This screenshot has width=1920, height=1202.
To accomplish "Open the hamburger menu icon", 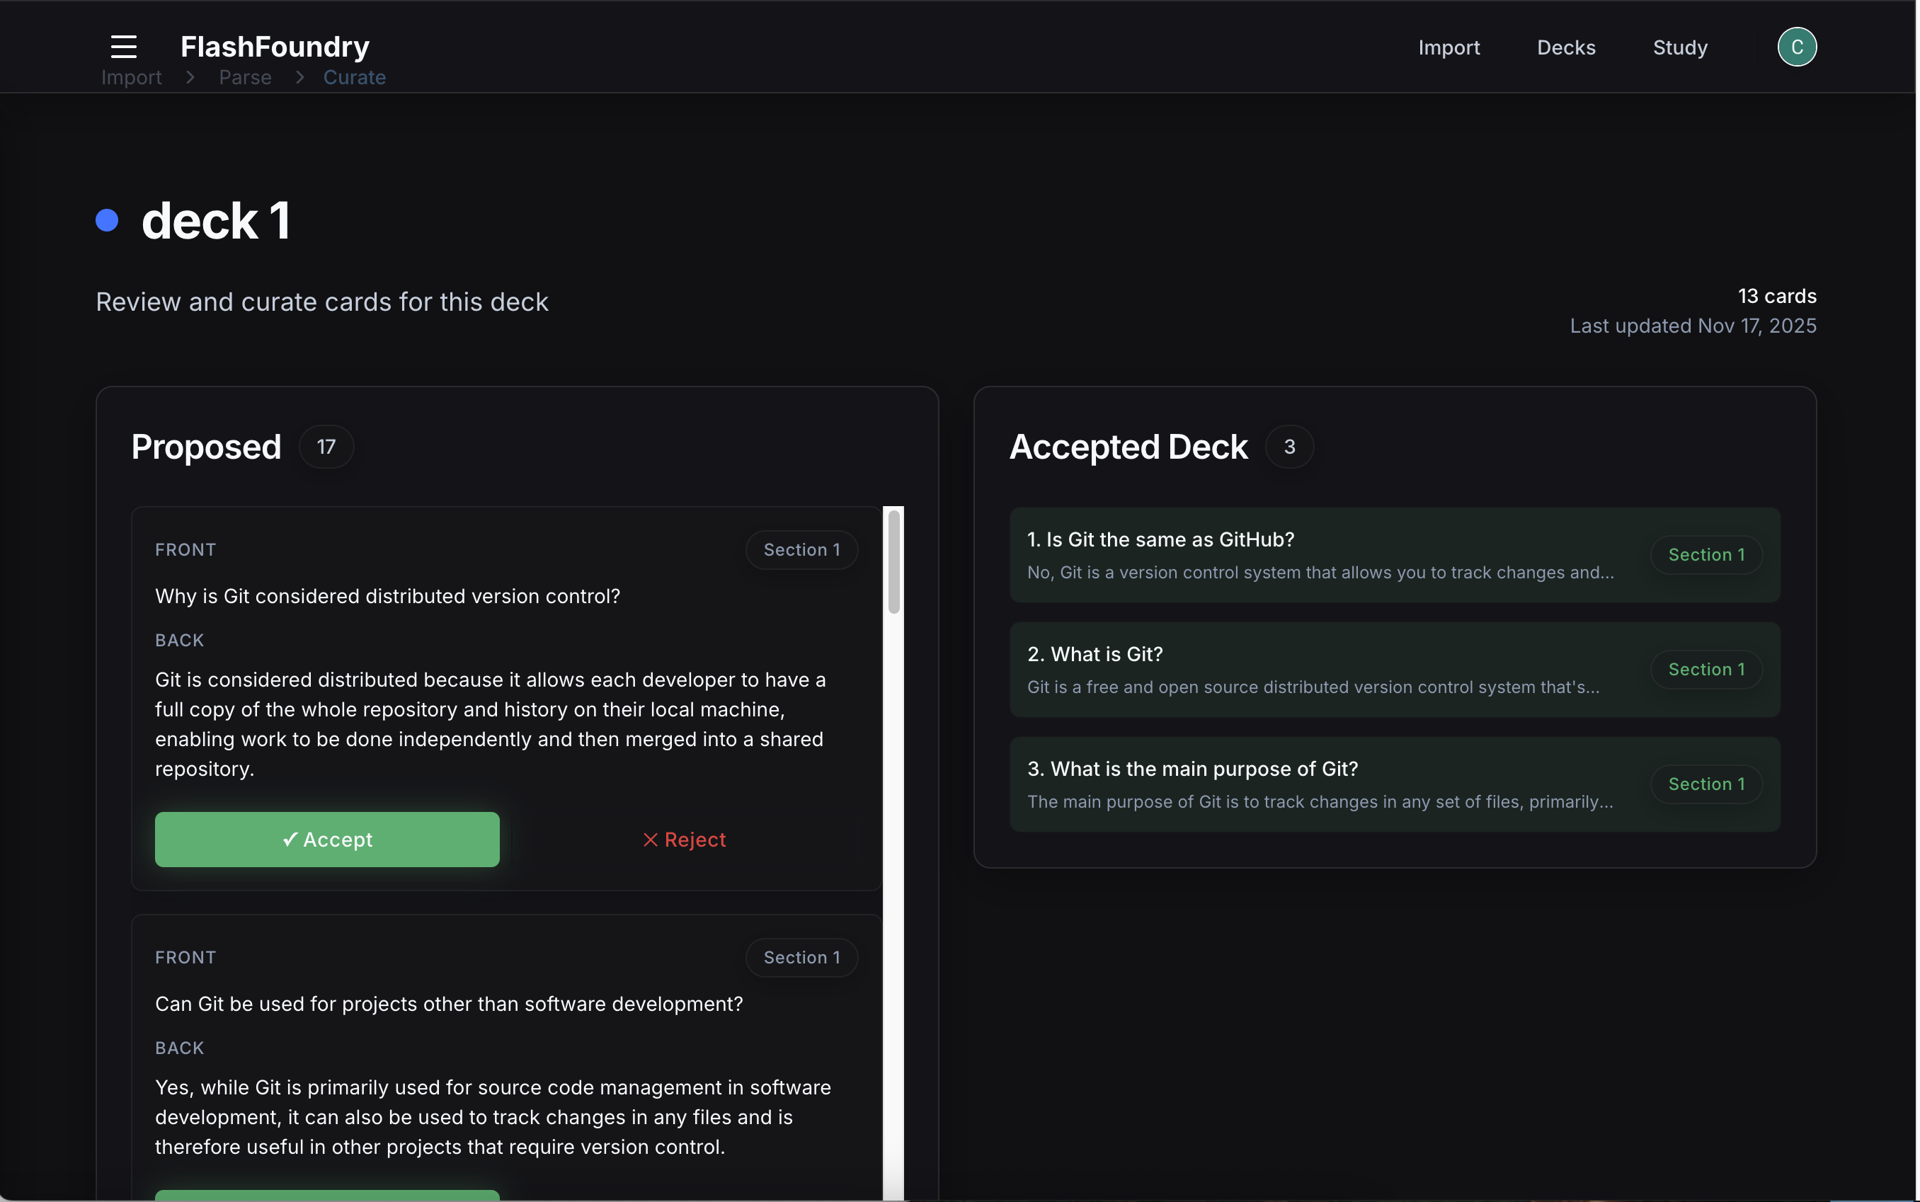I will click(x=123, y=47).
